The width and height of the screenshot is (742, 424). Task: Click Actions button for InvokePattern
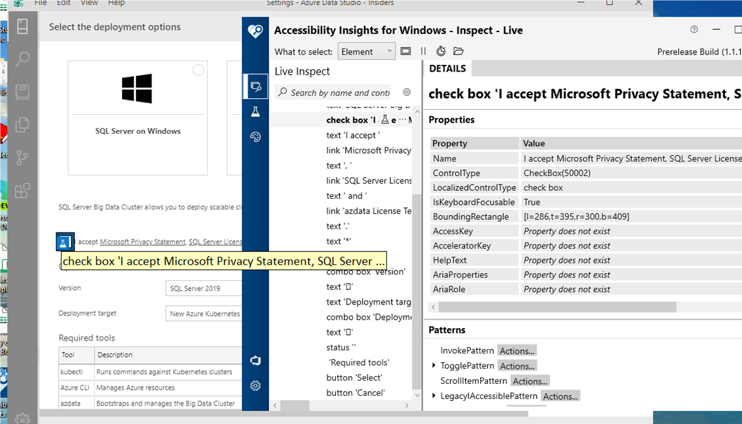click(x=518, y=350)
